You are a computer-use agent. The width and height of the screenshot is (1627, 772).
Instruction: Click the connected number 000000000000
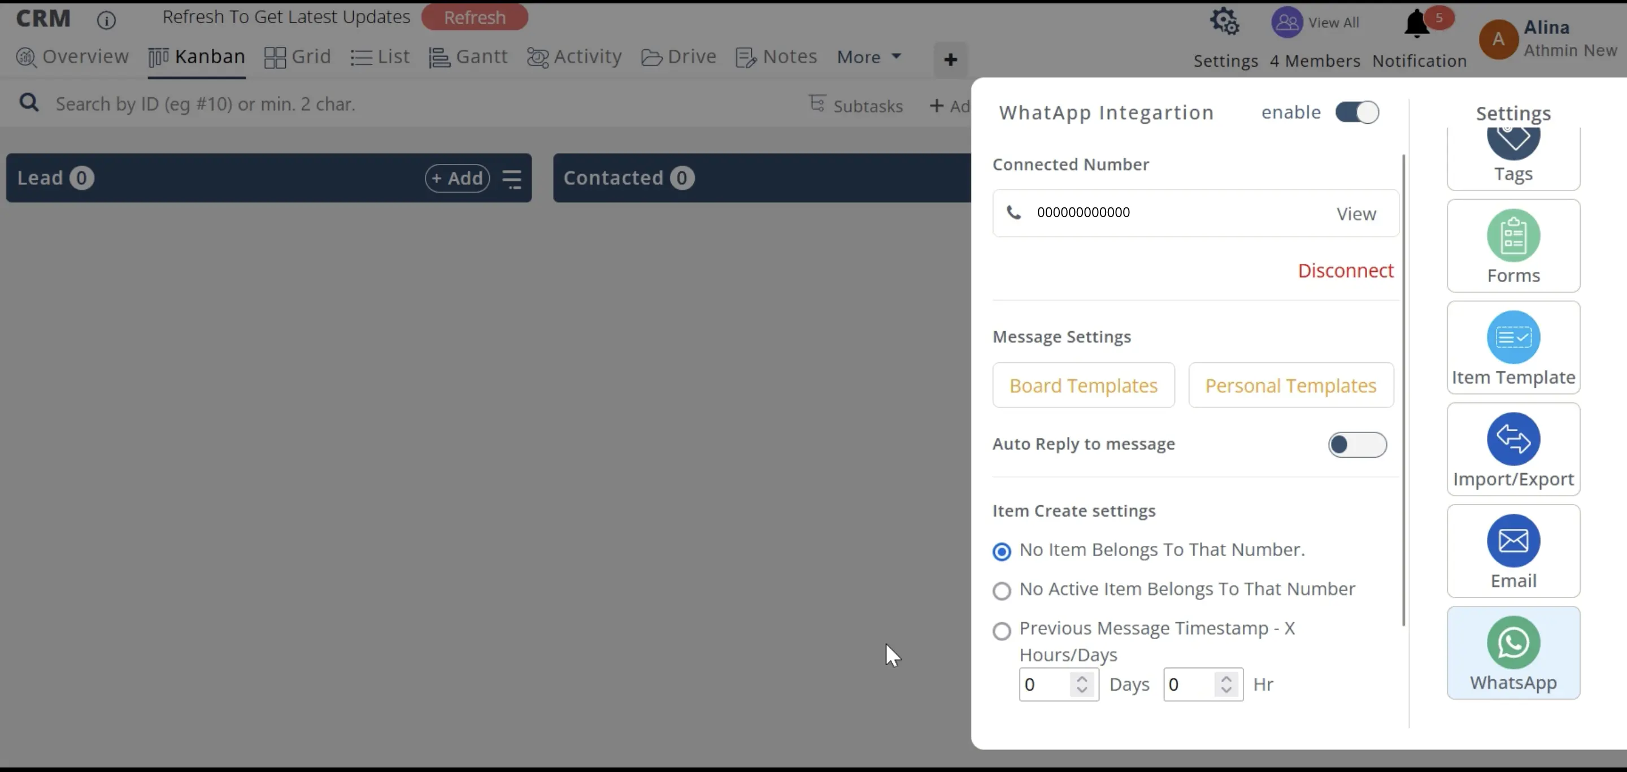coord(1083,213)
